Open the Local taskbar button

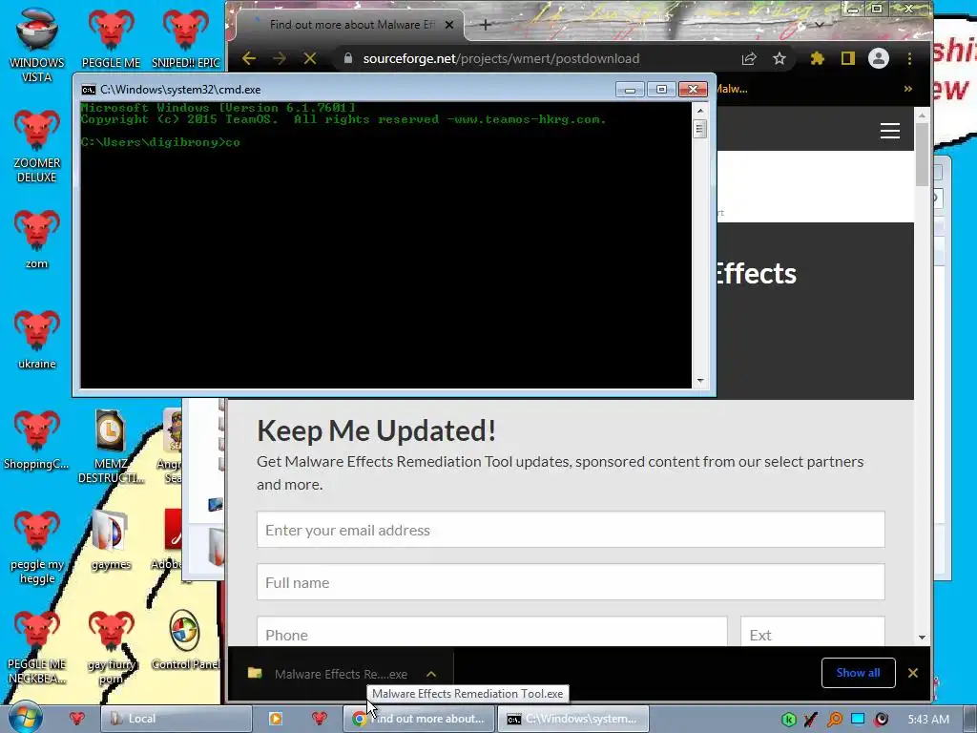pos(176,719)
